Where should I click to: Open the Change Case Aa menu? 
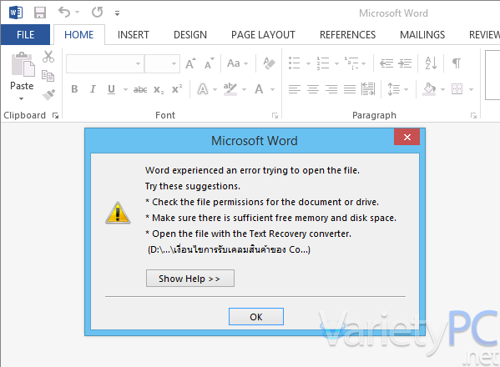pos(237,63)
